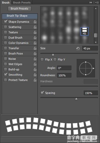Toggle lock icon for Shape Dynamics
This screenshot has width=100, height=143.
pos(35,22)
